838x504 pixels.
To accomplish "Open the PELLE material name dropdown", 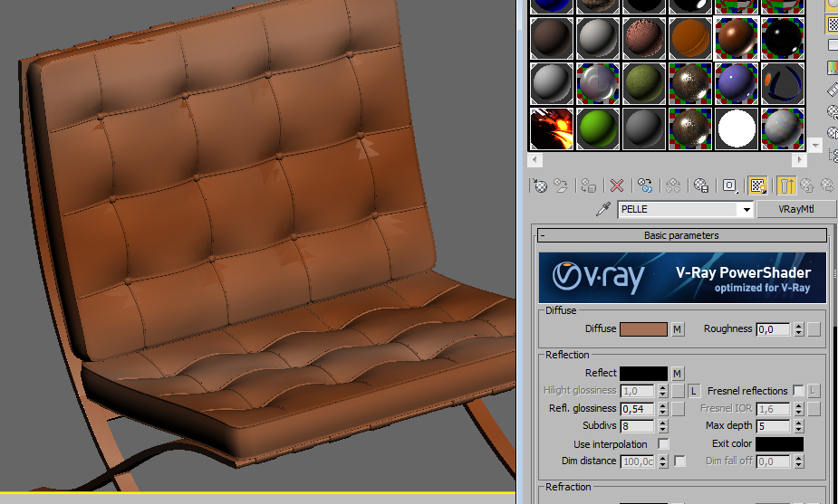I will point(746,210).
